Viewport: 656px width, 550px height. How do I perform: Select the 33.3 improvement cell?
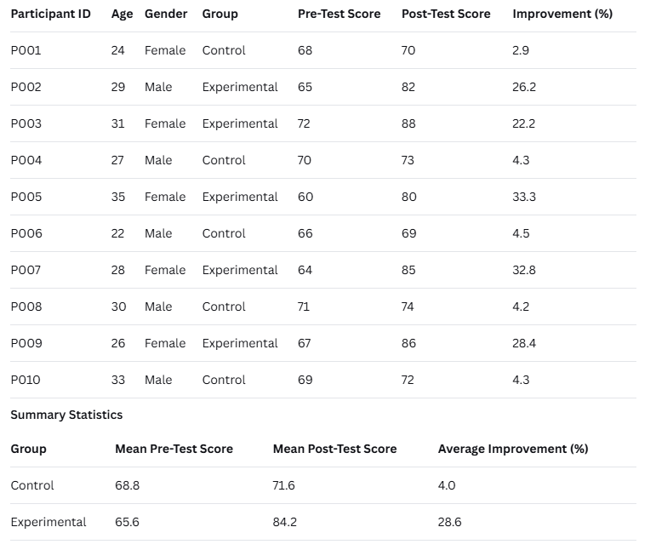pos(524,197)
